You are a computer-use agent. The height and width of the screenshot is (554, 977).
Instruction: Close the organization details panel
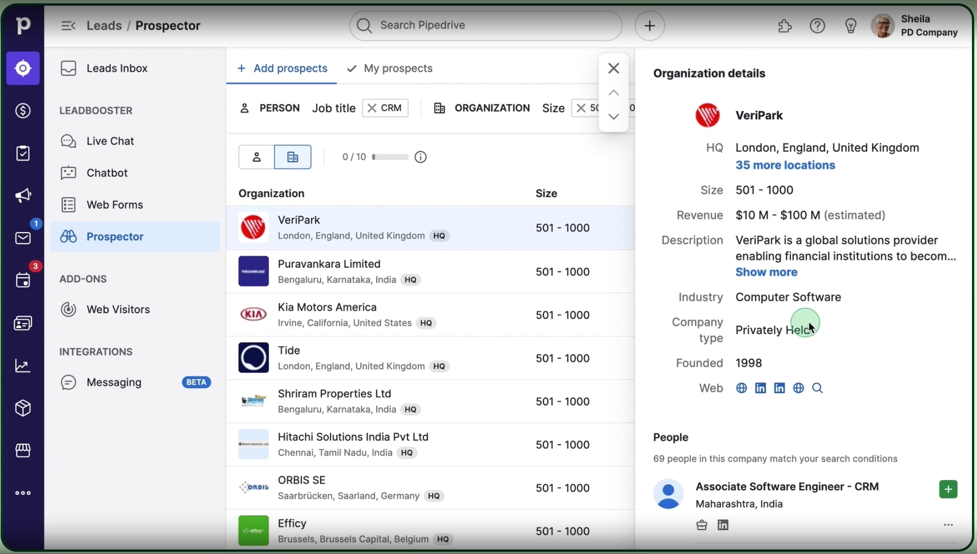pos(614,69)
